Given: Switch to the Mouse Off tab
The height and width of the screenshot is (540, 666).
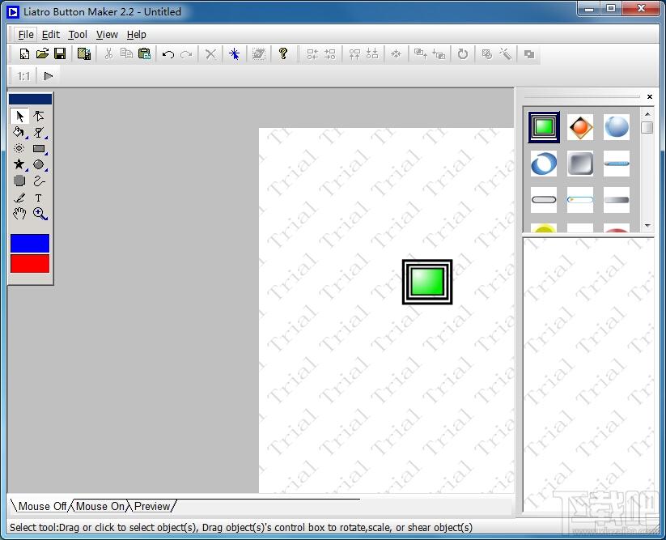Looking at the screenshot, I should 41,506.
